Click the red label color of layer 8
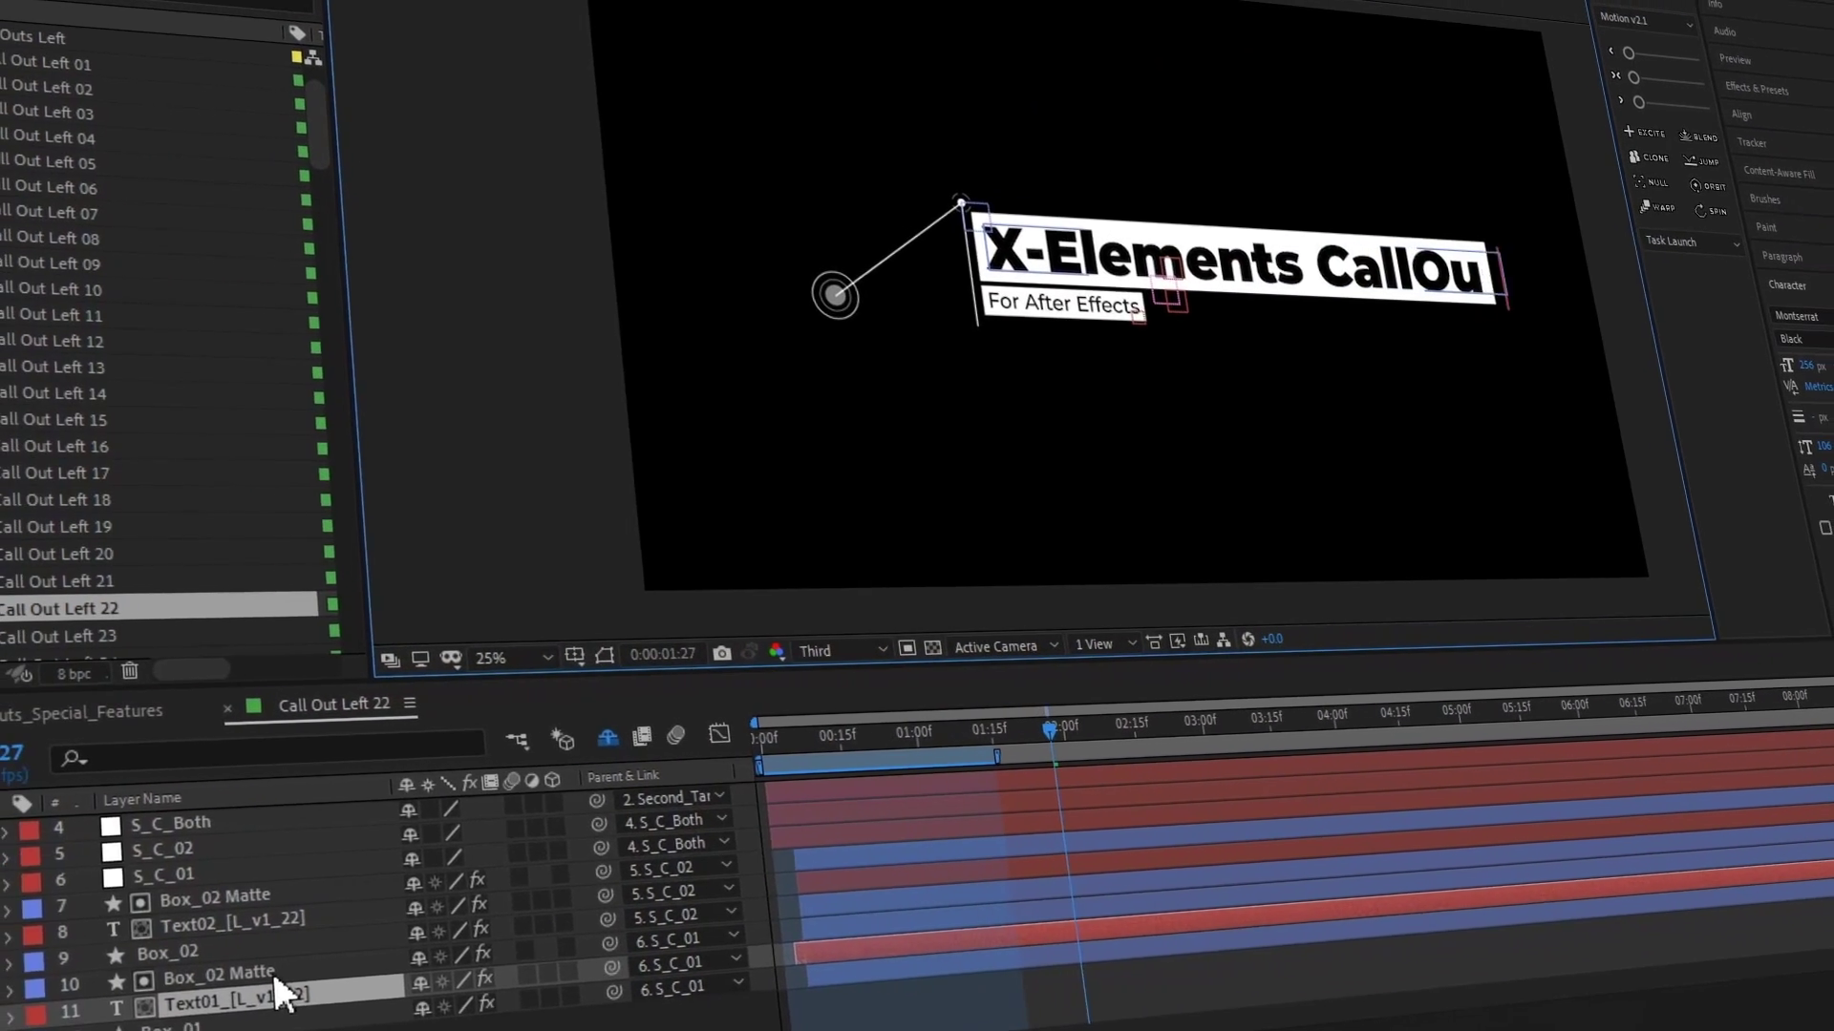 coord(32,934)
